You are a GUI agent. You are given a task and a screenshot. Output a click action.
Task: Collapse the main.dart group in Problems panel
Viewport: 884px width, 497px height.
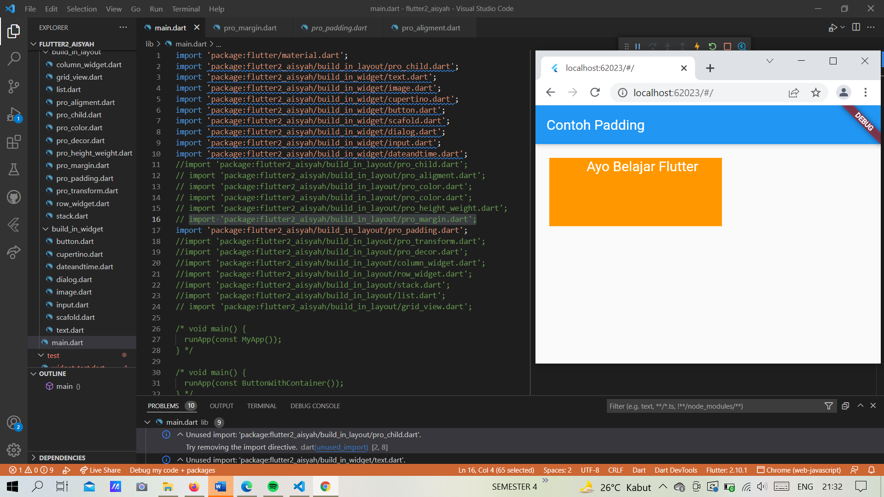point(147,422)
